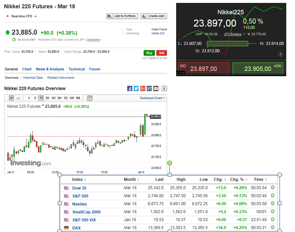Switch chart interval to 1W
Screen dimensions: 295x232
coord(72,98)
